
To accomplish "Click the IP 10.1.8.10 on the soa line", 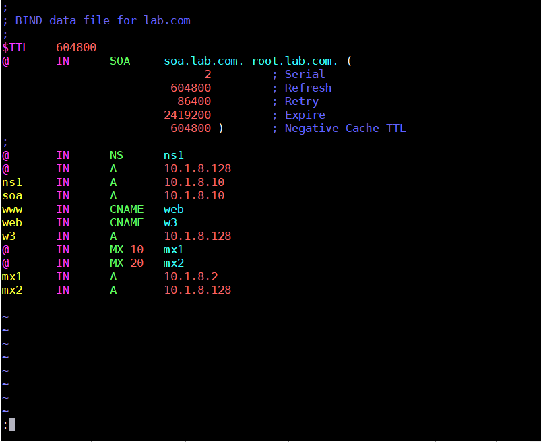I will [x=194, y=195].
